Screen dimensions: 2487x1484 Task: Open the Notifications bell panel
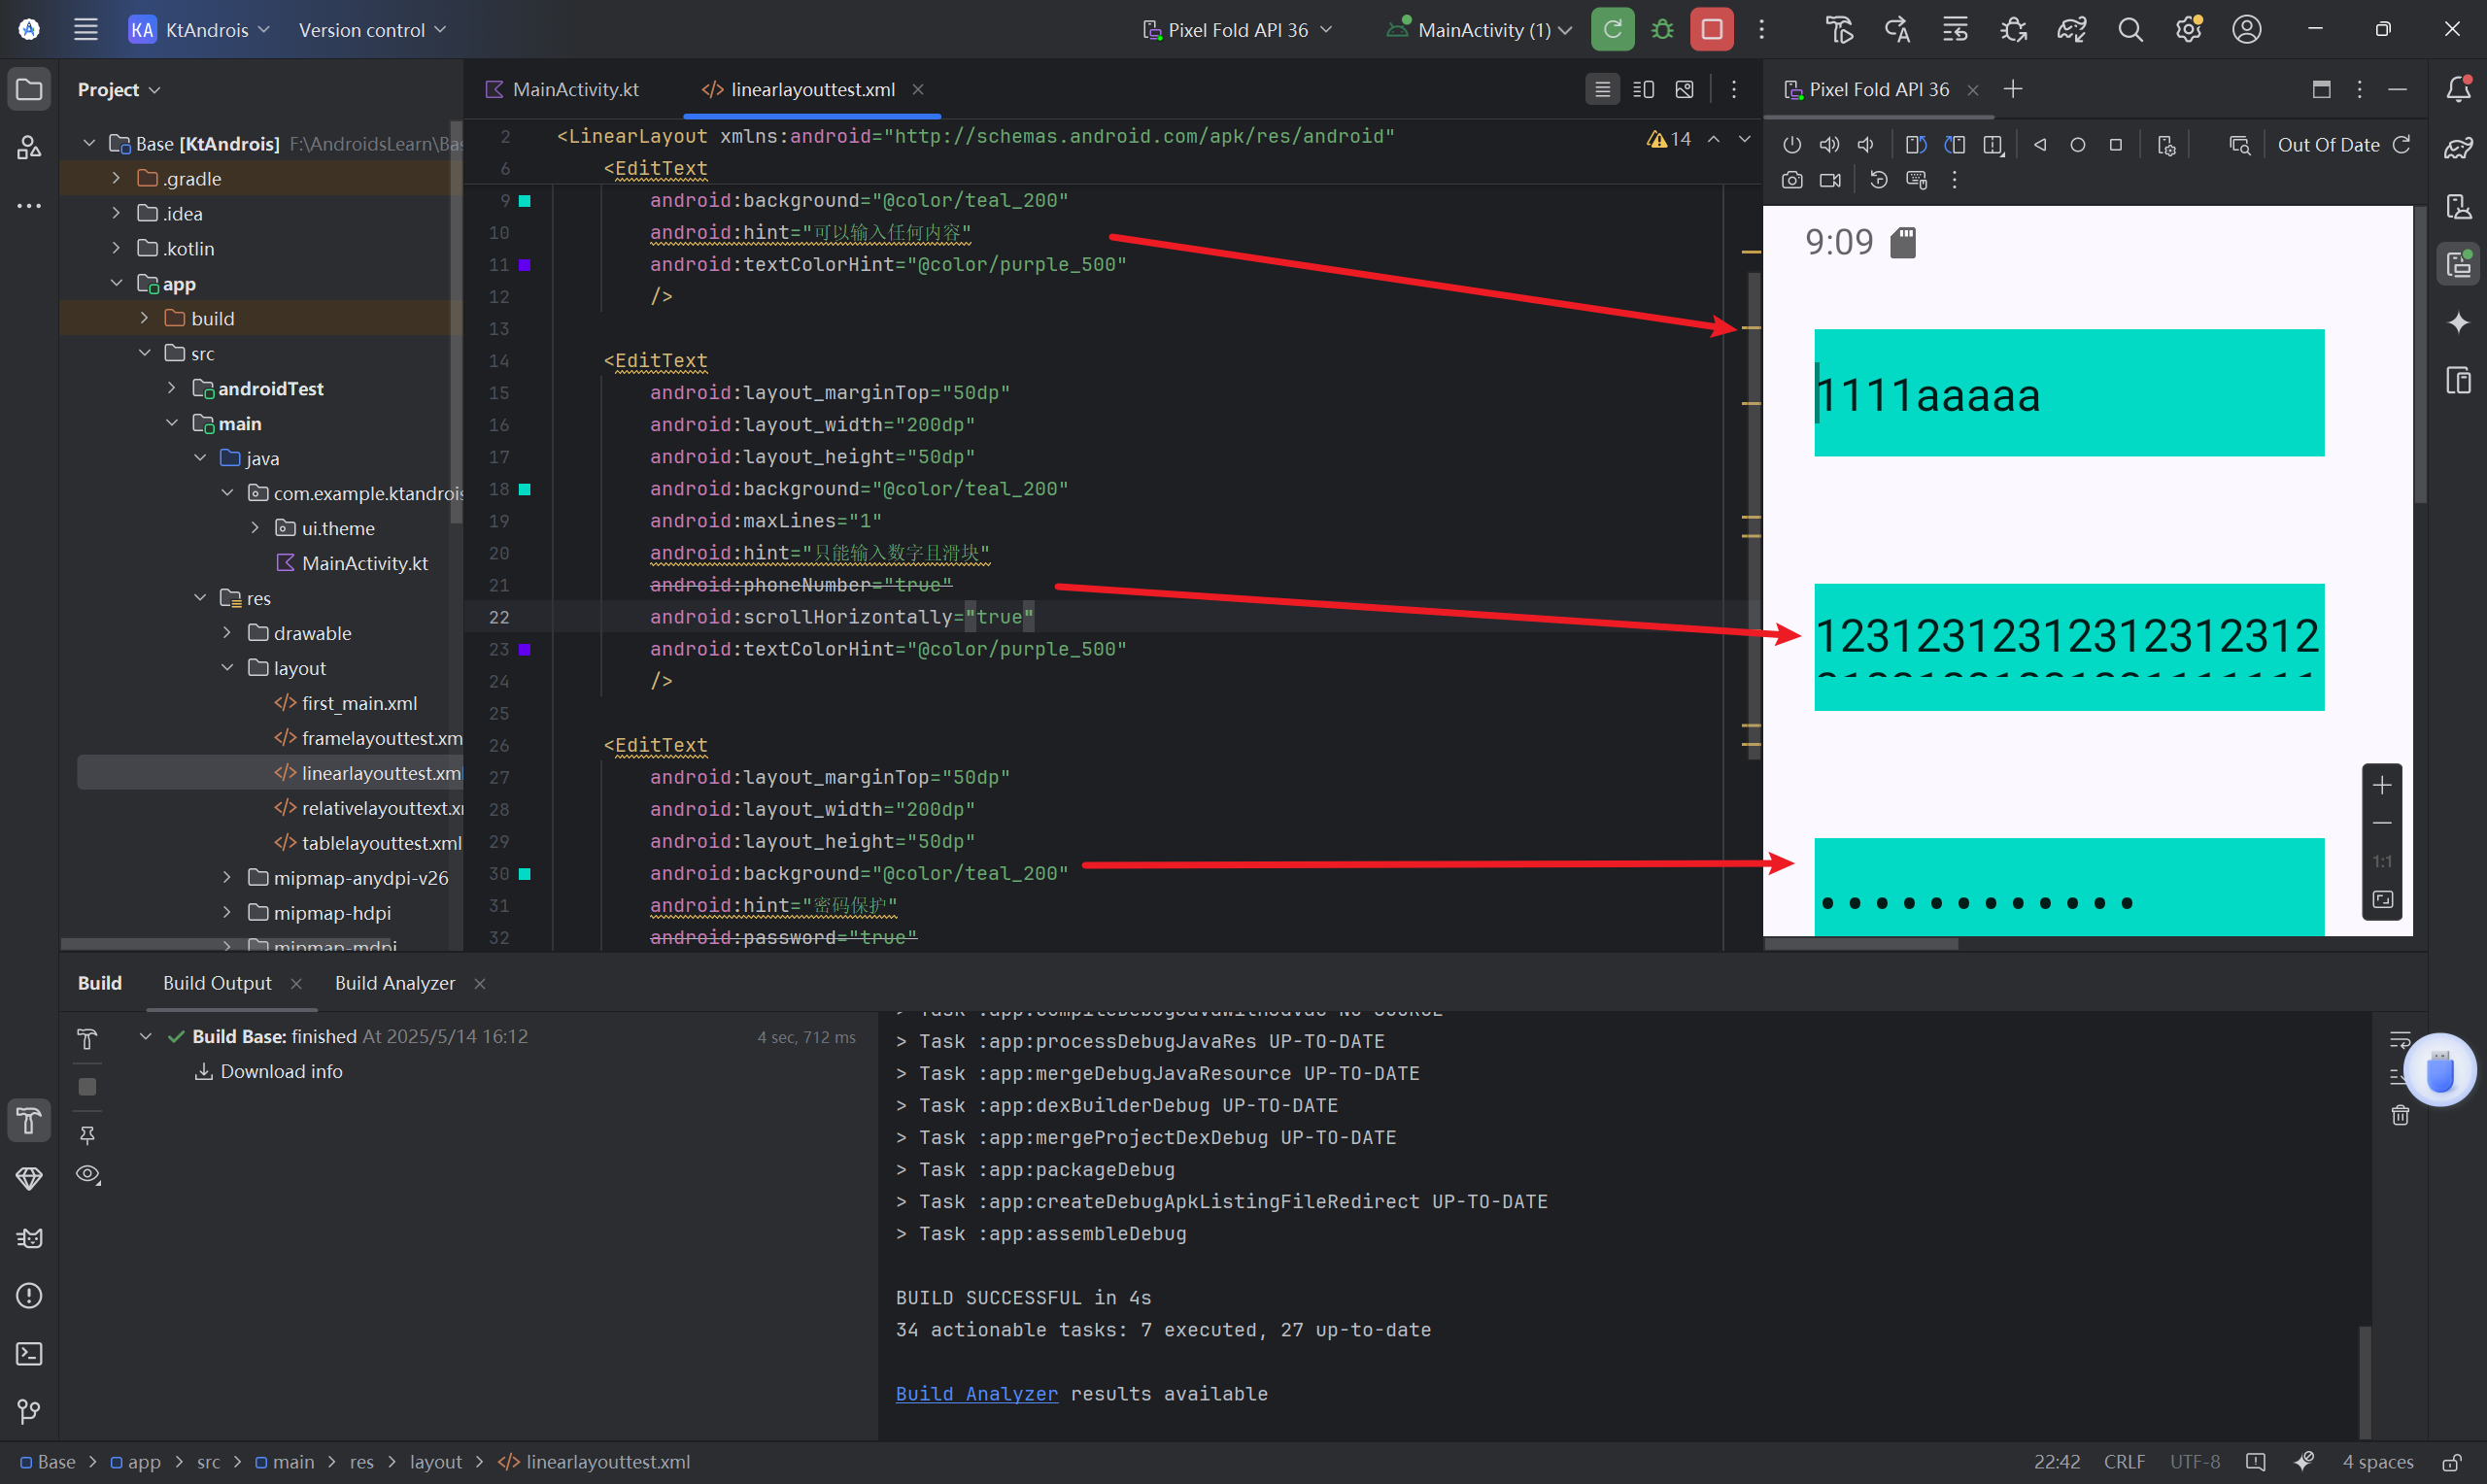2458,89
